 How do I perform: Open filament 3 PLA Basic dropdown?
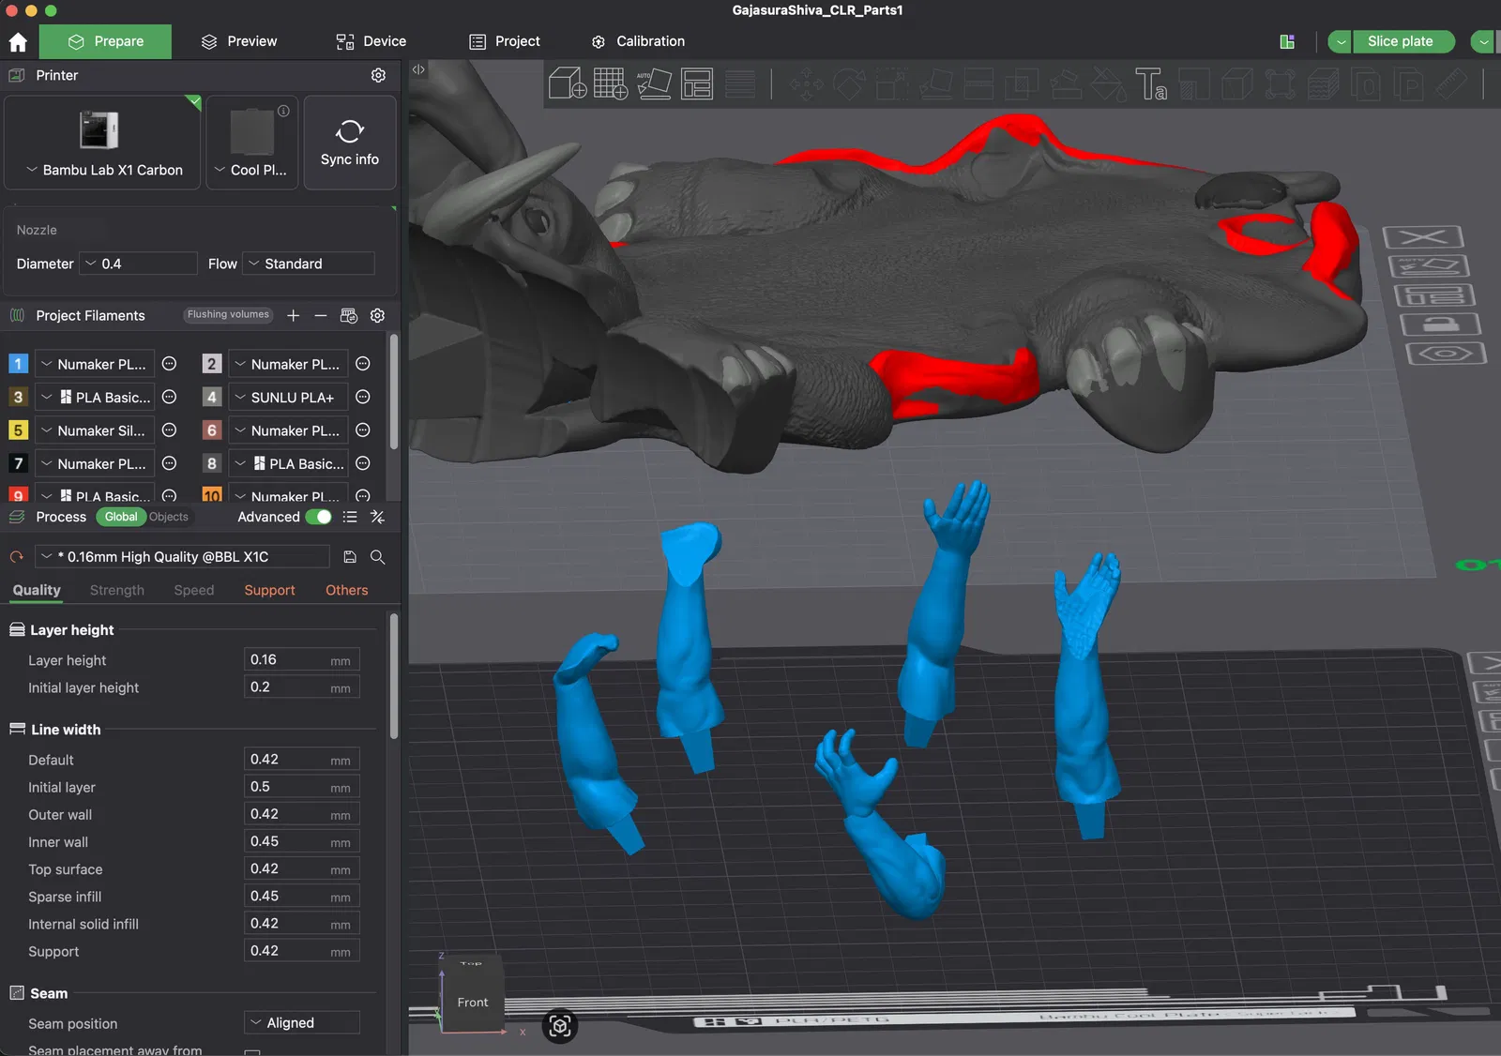(95, 398)
